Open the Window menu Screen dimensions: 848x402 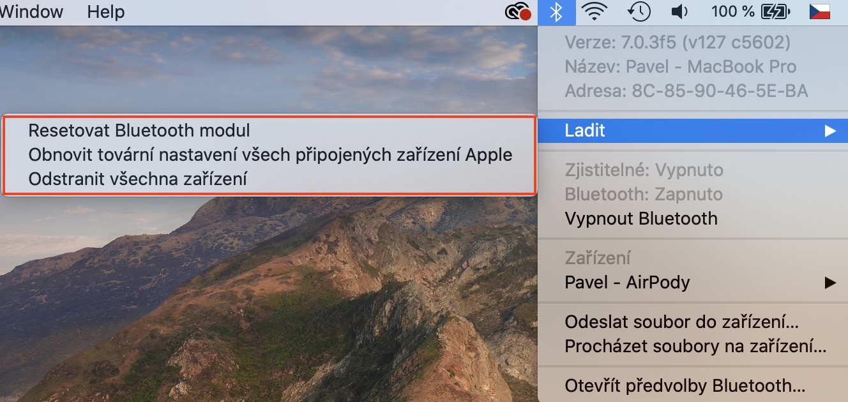32,11
